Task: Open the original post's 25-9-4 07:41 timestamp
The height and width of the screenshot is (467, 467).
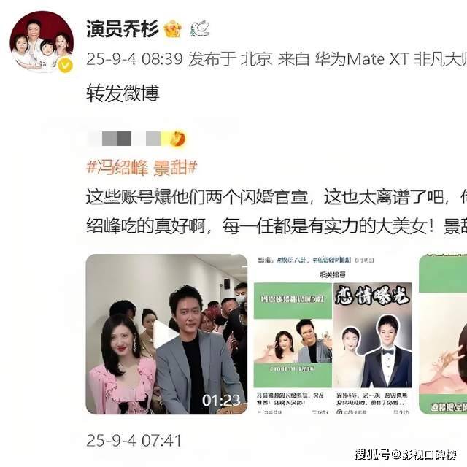Action: click(134, 440)
